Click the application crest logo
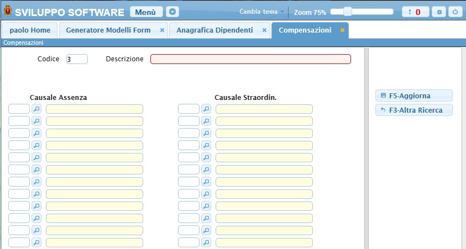 (7, 12)
